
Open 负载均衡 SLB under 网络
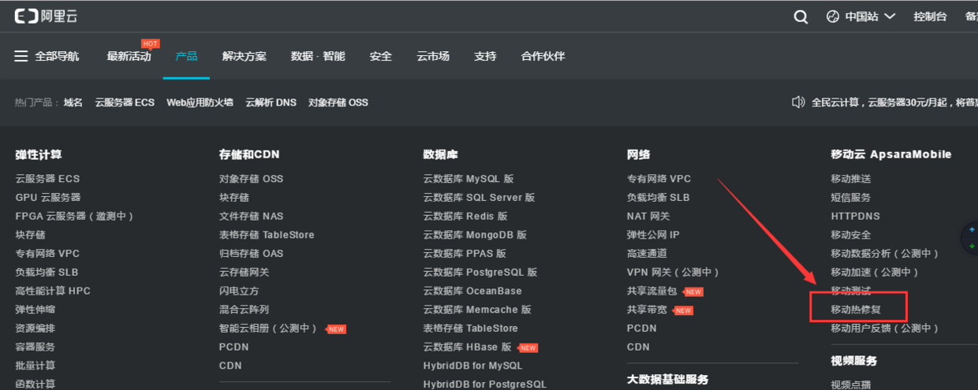point(659,198)
